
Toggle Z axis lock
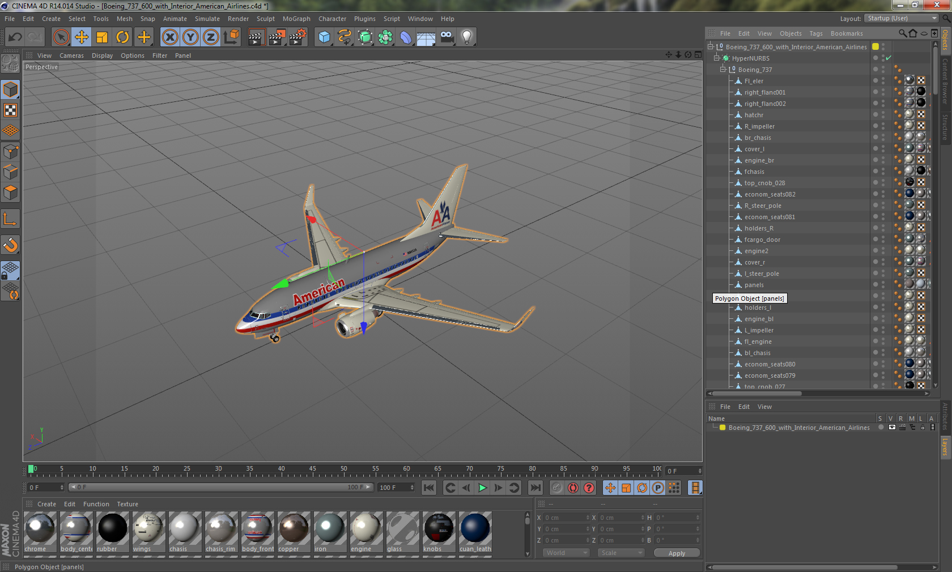tap(211, 37)
